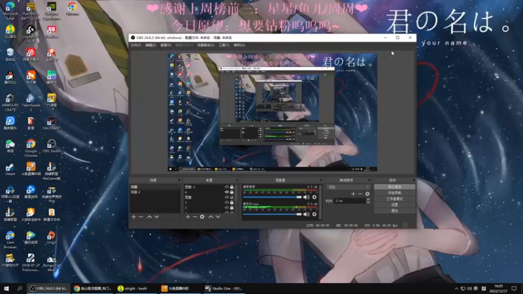Undock the Controls (控件) panel via its header icon
This screenshot has height=294, width=523.
(x=414, y=180)
